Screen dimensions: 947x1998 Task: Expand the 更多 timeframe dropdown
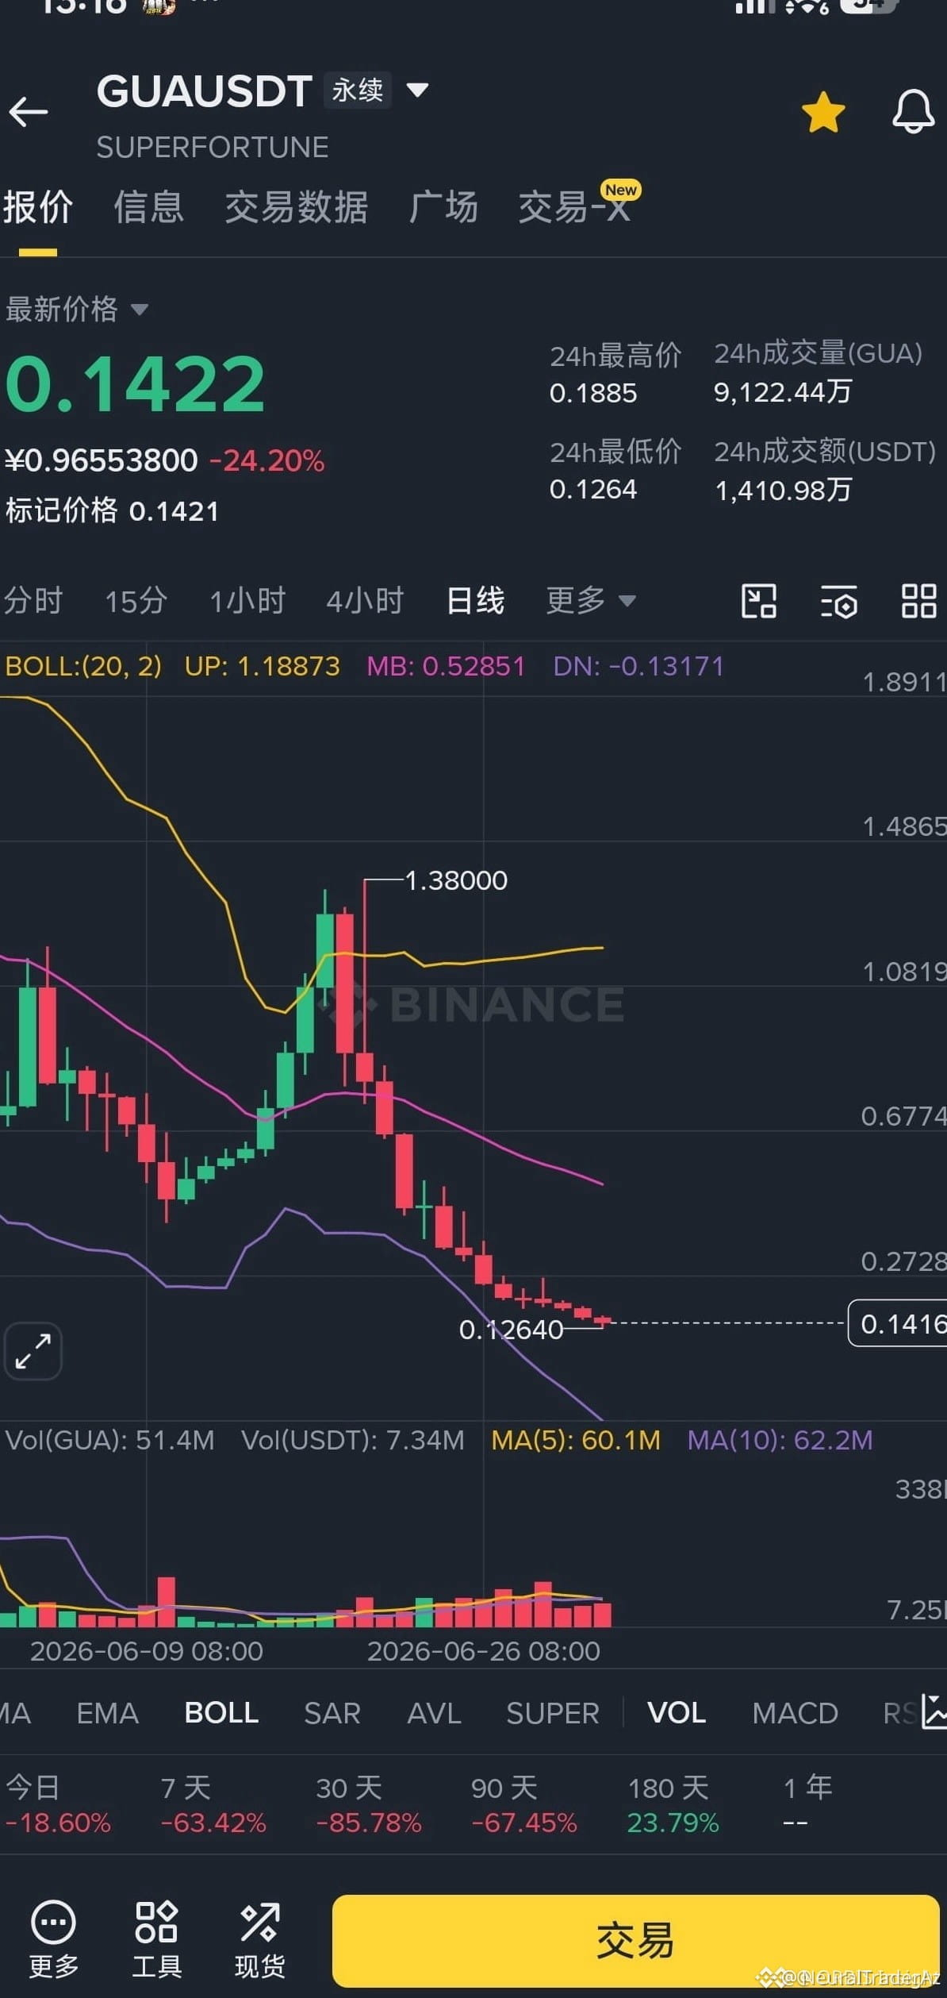point(591,601)
